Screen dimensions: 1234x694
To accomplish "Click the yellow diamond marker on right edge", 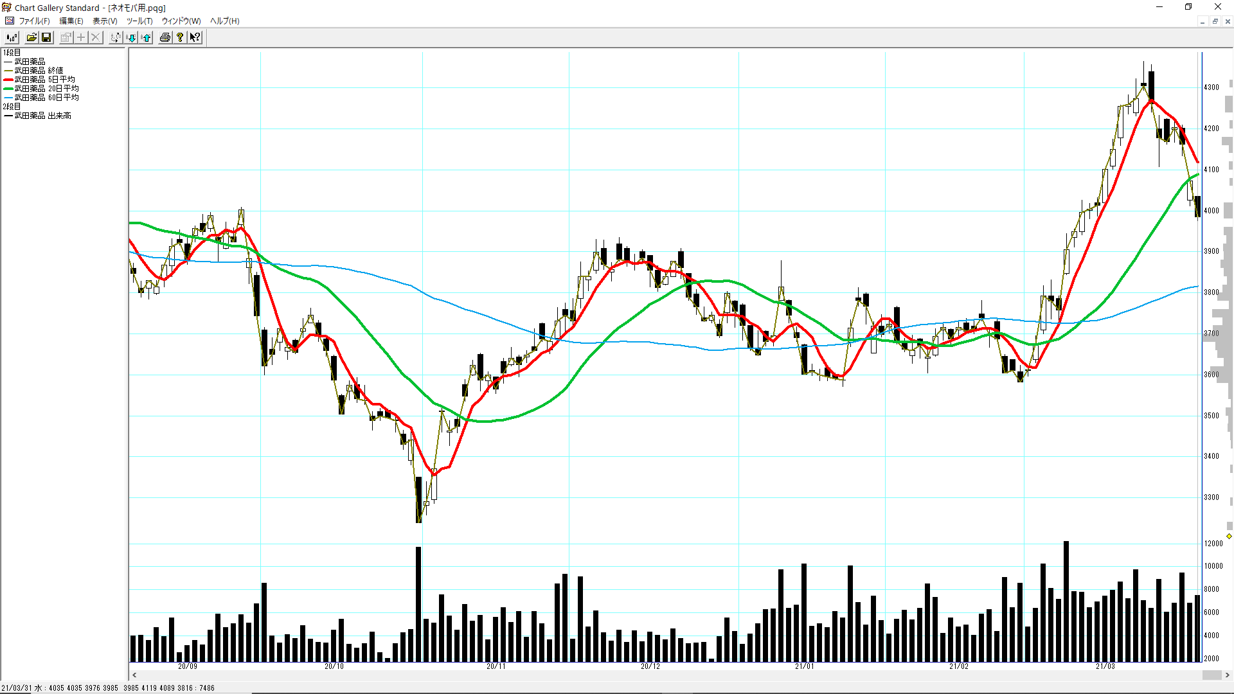I will [x=1229, y=536].
